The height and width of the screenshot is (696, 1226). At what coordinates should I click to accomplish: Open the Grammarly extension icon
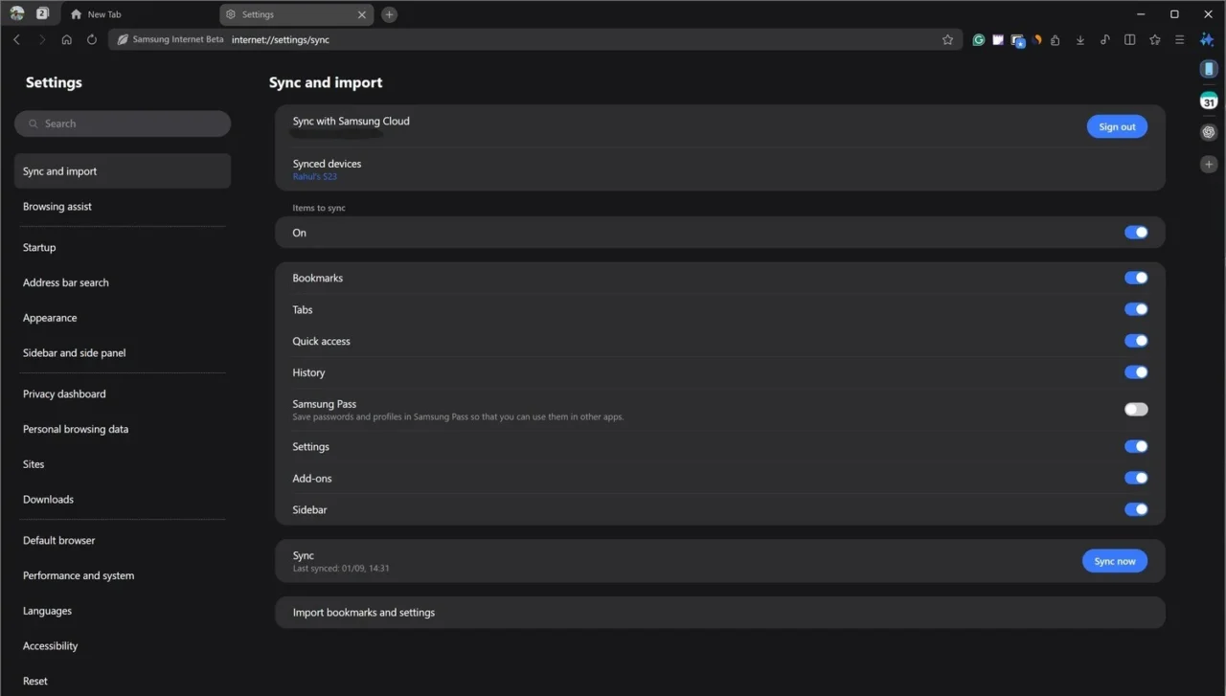pyautogui.click(x=979, y=40)
